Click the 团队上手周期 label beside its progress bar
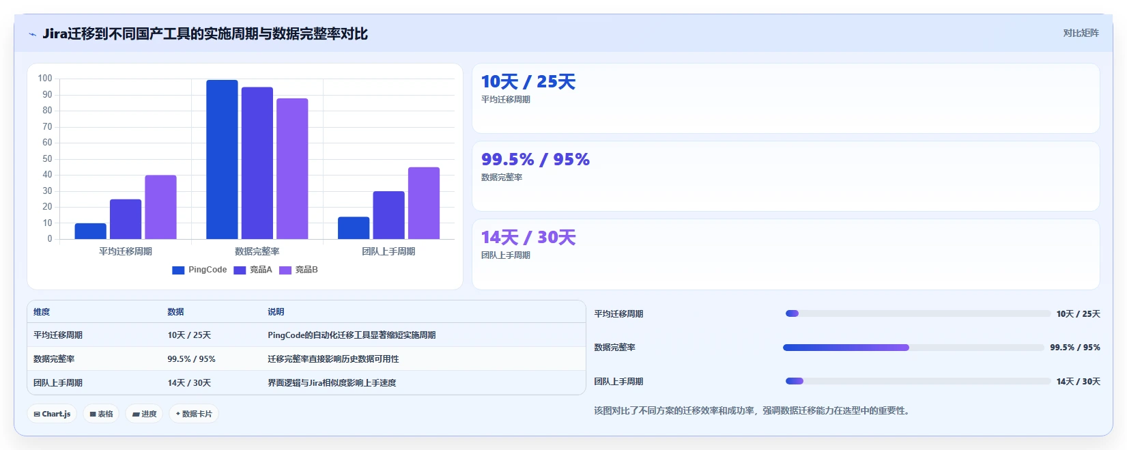This screenshot has height=450, width=1127. pyautogui.click(x=618, y=382)
